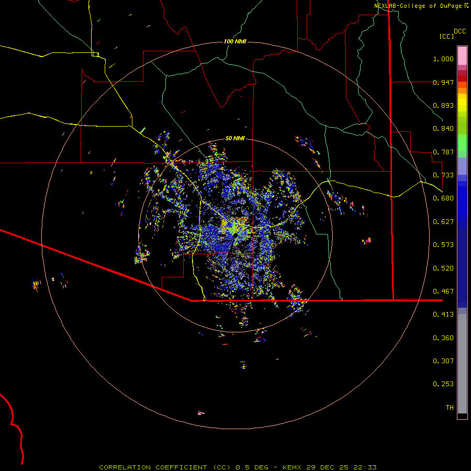Image resolution: width=471 pixels, height=471 pixels.
Task: Click the 100 NMI range ring label
Action: (x=235, y=41)
